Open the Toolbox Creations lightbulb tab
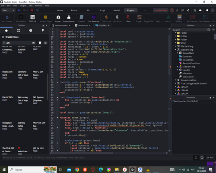The height and width of the screenshot is (173, 216). pyautogui.click(x=43, y=30)
